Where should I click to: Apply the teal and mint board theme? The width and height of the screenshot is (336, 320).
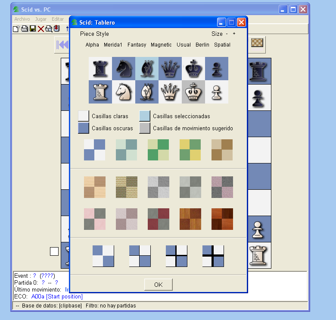pos(126,150)
